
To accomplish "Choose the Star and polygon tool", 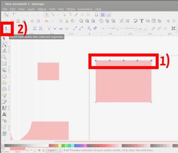I will 4,83.
